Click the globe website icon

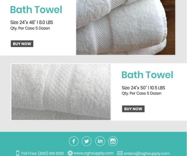(x=70, y=153)
